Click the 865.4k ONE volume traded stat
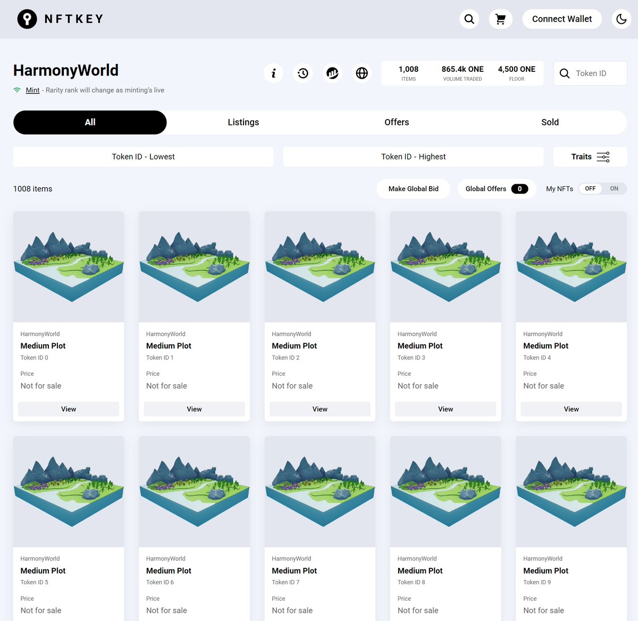The height and width of the screenshot is (621, 638). point(463,73)
